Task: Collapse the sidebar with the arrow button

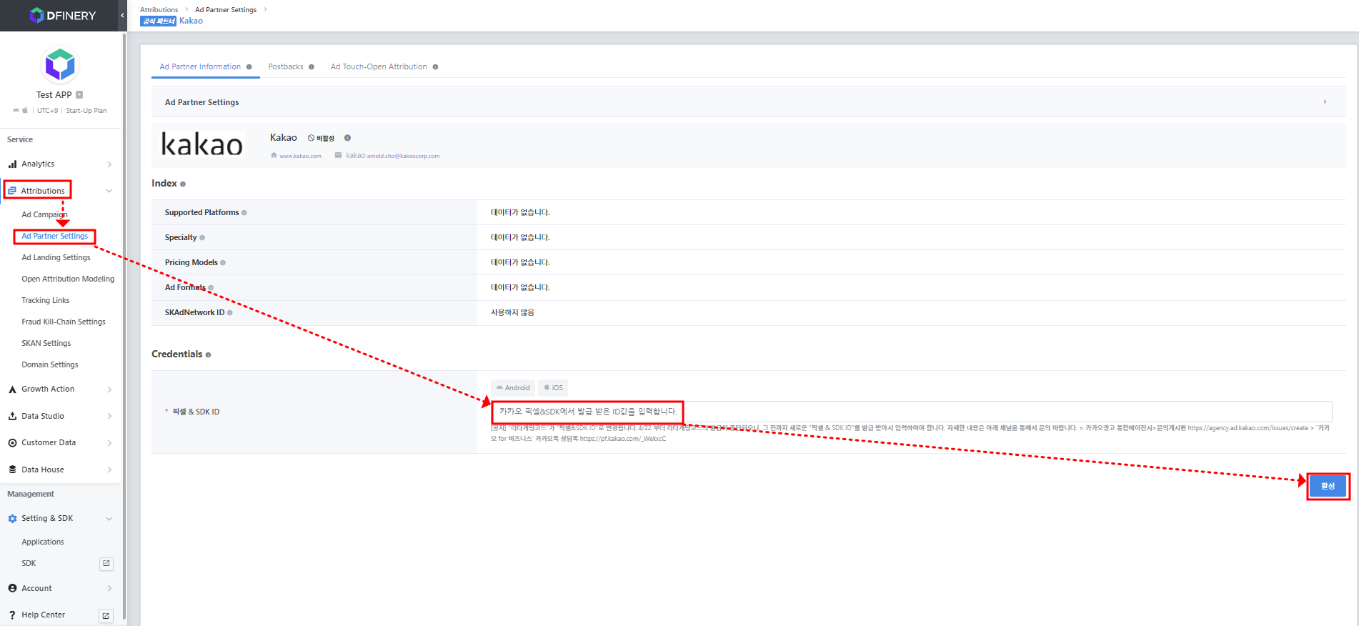Action: (122, 15)
